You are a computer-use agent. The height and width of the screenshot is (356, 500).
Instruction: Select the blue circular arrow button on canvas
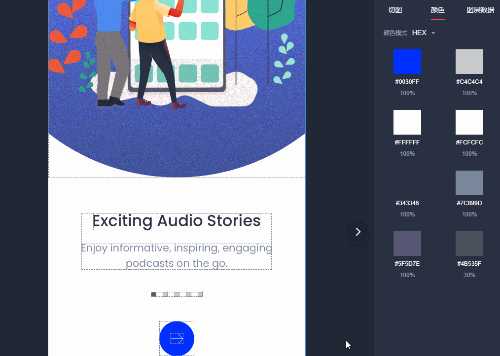(x=177, y=338)
